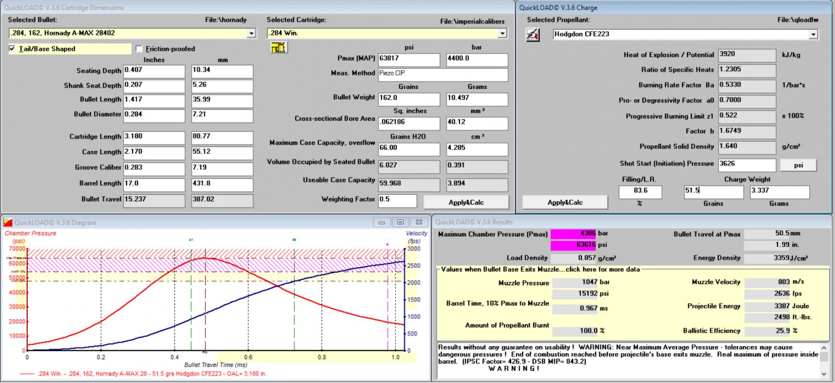Click the Bullet Weight grains field

[x=409, y=99]
